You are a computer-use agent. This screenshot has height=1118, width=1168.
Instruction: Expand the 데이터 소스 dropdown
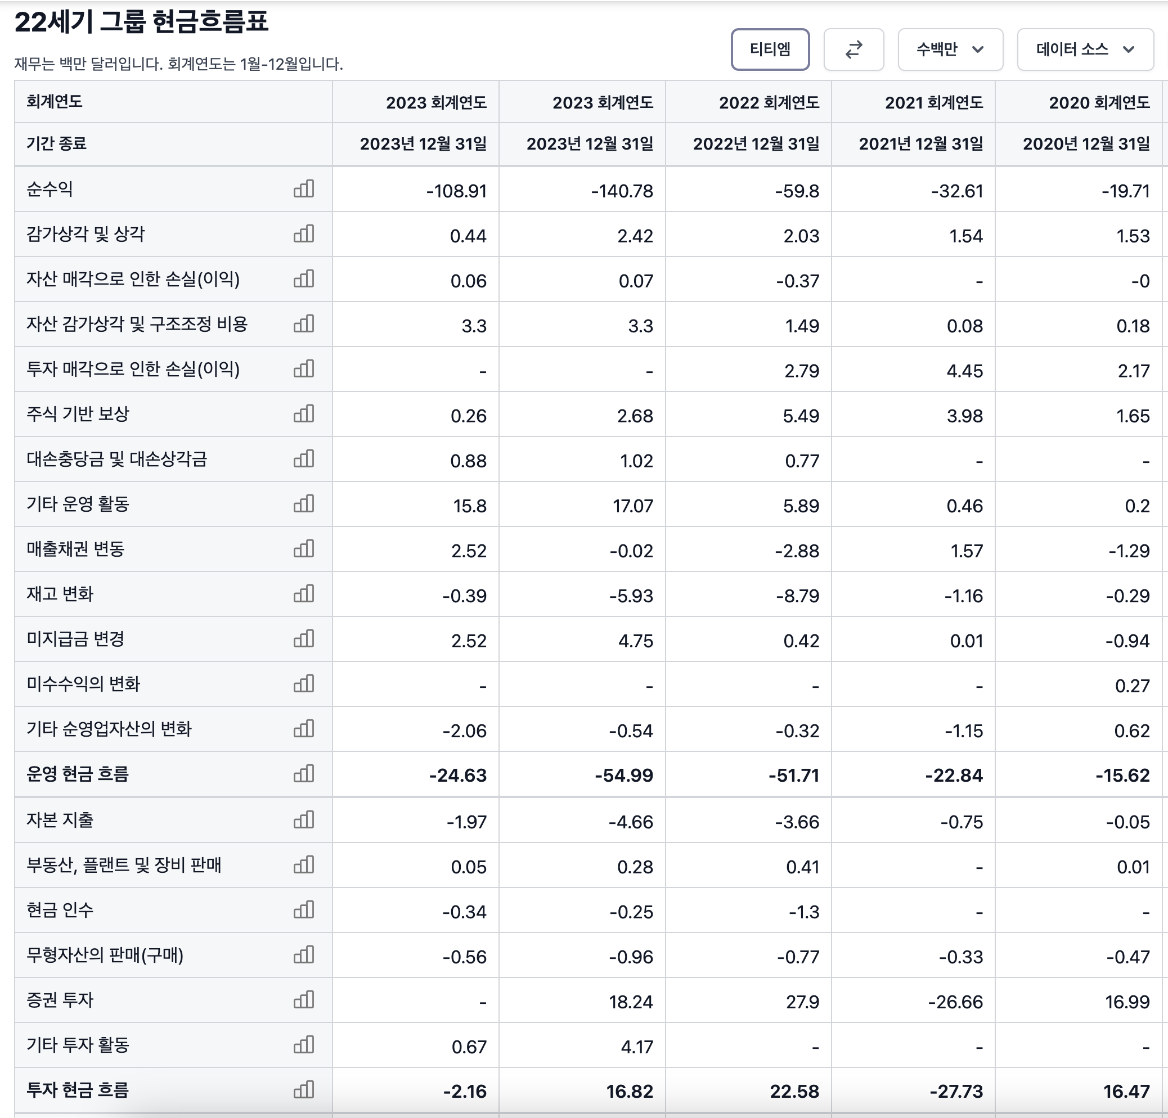(1085, 49)
